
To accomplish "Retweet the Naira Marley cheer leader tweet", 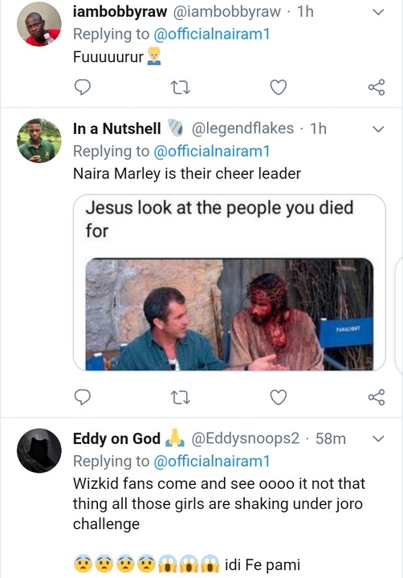I will pyautogui.click(x=181, y=397).
